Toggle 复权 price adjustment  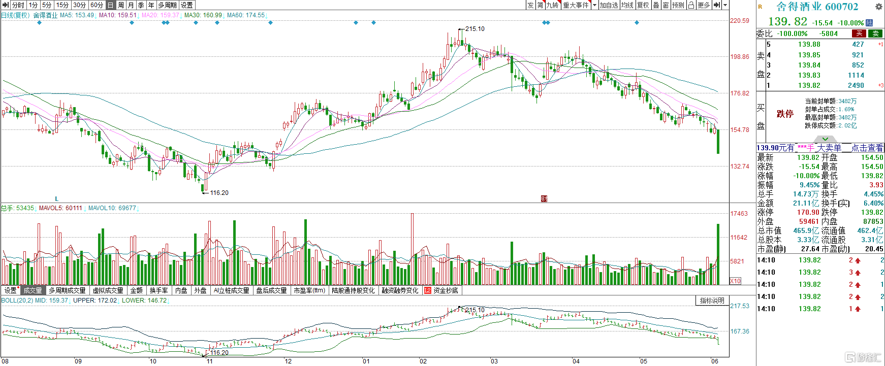click(643, 5)
